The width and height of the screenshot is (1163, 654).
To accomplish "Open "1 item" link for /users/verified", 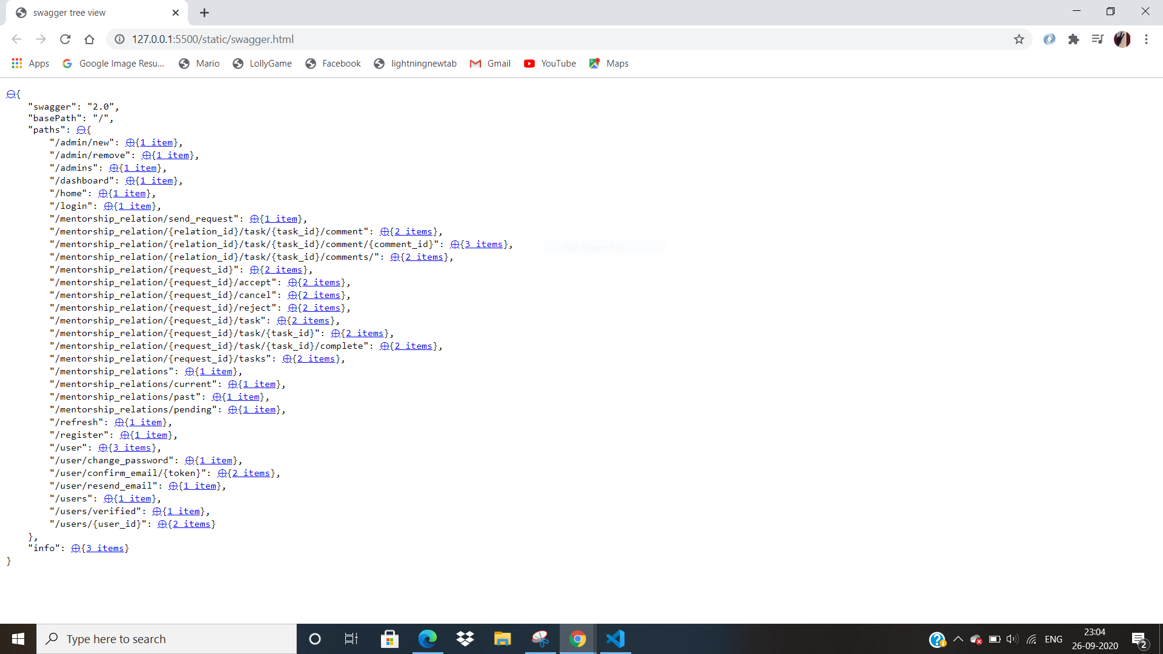I will (184, 512).
